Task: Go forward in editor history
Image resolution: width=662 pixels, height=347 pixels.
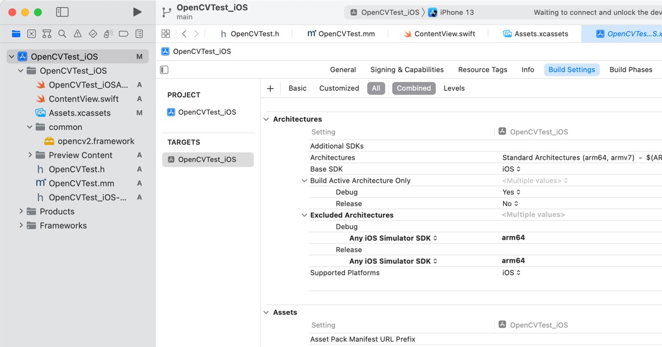Action: coord(196,34)
